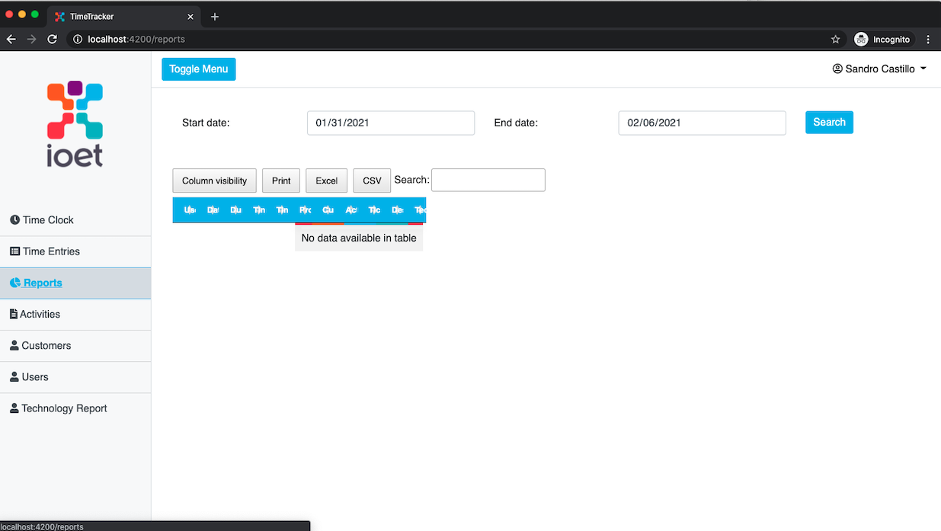Click the person icon beside Customers
941x531 pixels.
tap(14, 345)
